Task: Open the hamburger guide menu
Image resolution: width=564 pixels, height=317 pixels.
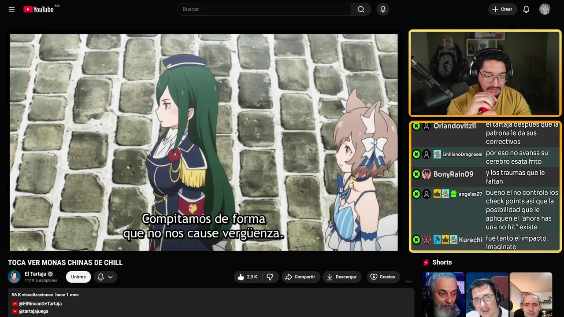Action: coord(11,9)
